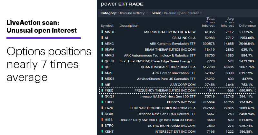Select the MSTR symbol
Viewport: 258px width, 135px height.
pos(109,32)
